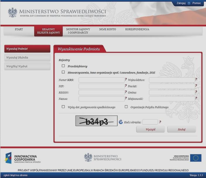The width and height of the screenshot is (206, 178).
Task: Click the Pomoc link
Action: coord(197,3)
